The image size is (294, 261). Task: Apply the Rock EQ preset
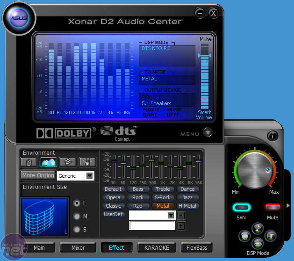pos(138,197)
